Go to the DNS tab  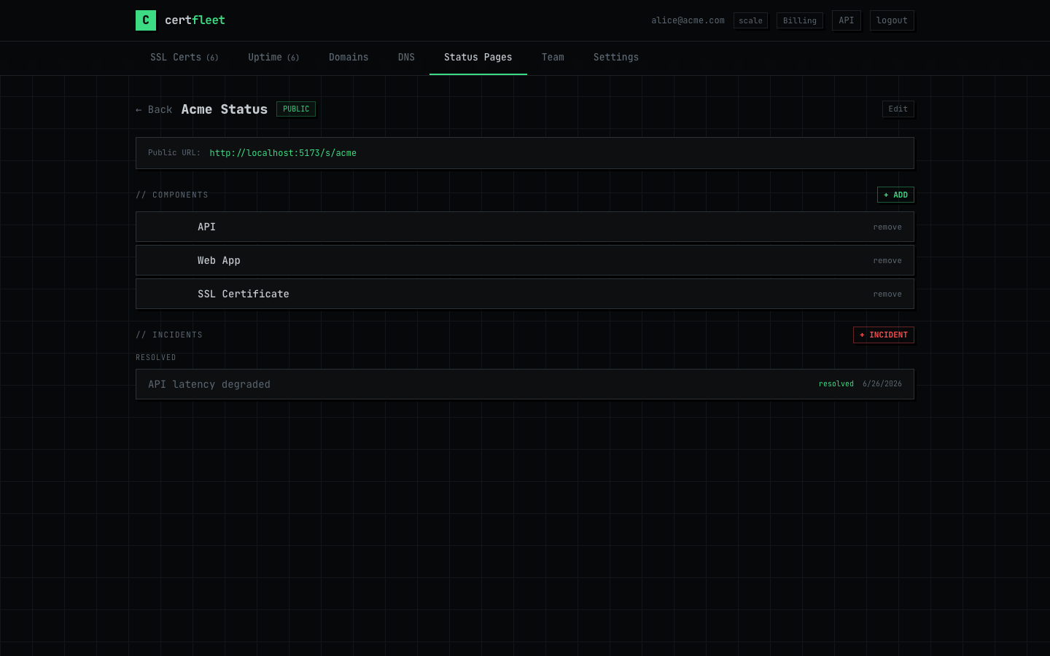[406, 58]
